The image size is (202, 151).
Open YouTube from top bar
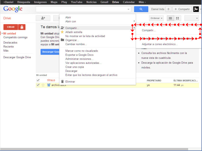[x=77, y=2]
